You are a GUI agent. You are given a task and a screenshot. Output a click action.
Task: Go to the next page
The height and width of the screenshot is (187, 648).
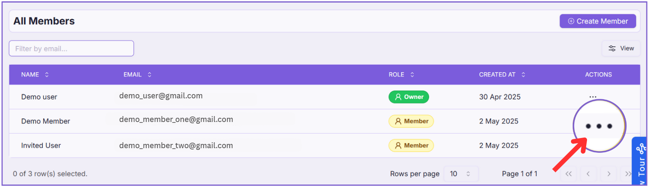pos(608,174)
